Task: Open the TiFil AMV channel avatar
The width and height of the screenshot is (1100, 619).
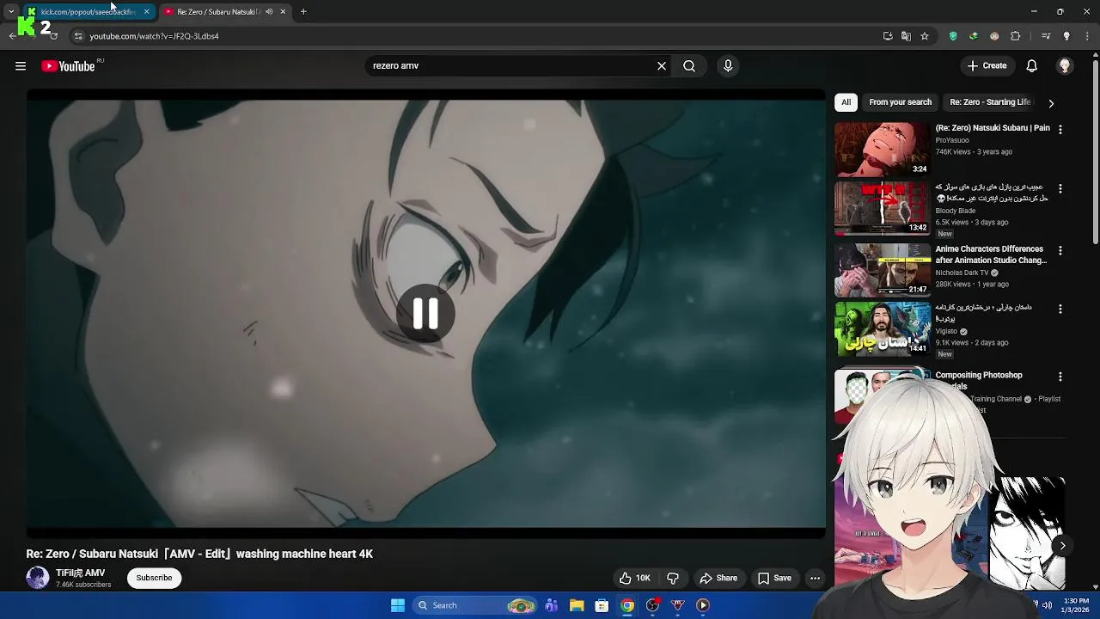Action: point(37,578)
